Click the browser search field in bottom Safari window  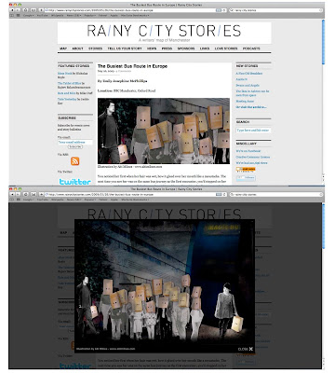276,194
